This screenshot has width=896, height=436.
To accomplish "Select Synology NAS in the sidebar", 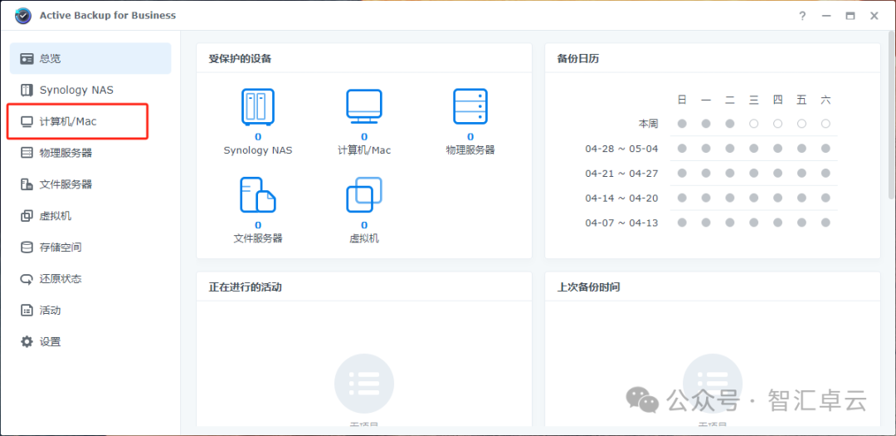I will tap(90, 90).
